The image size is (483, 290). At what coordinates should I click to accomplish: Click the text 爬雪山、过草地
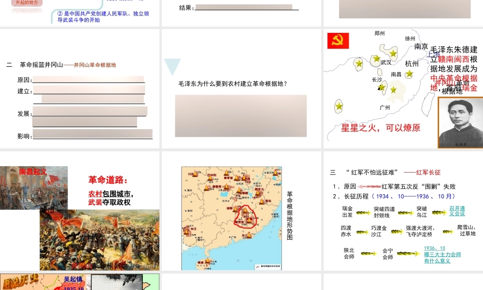pyautogui.click(x=467, y=231)
